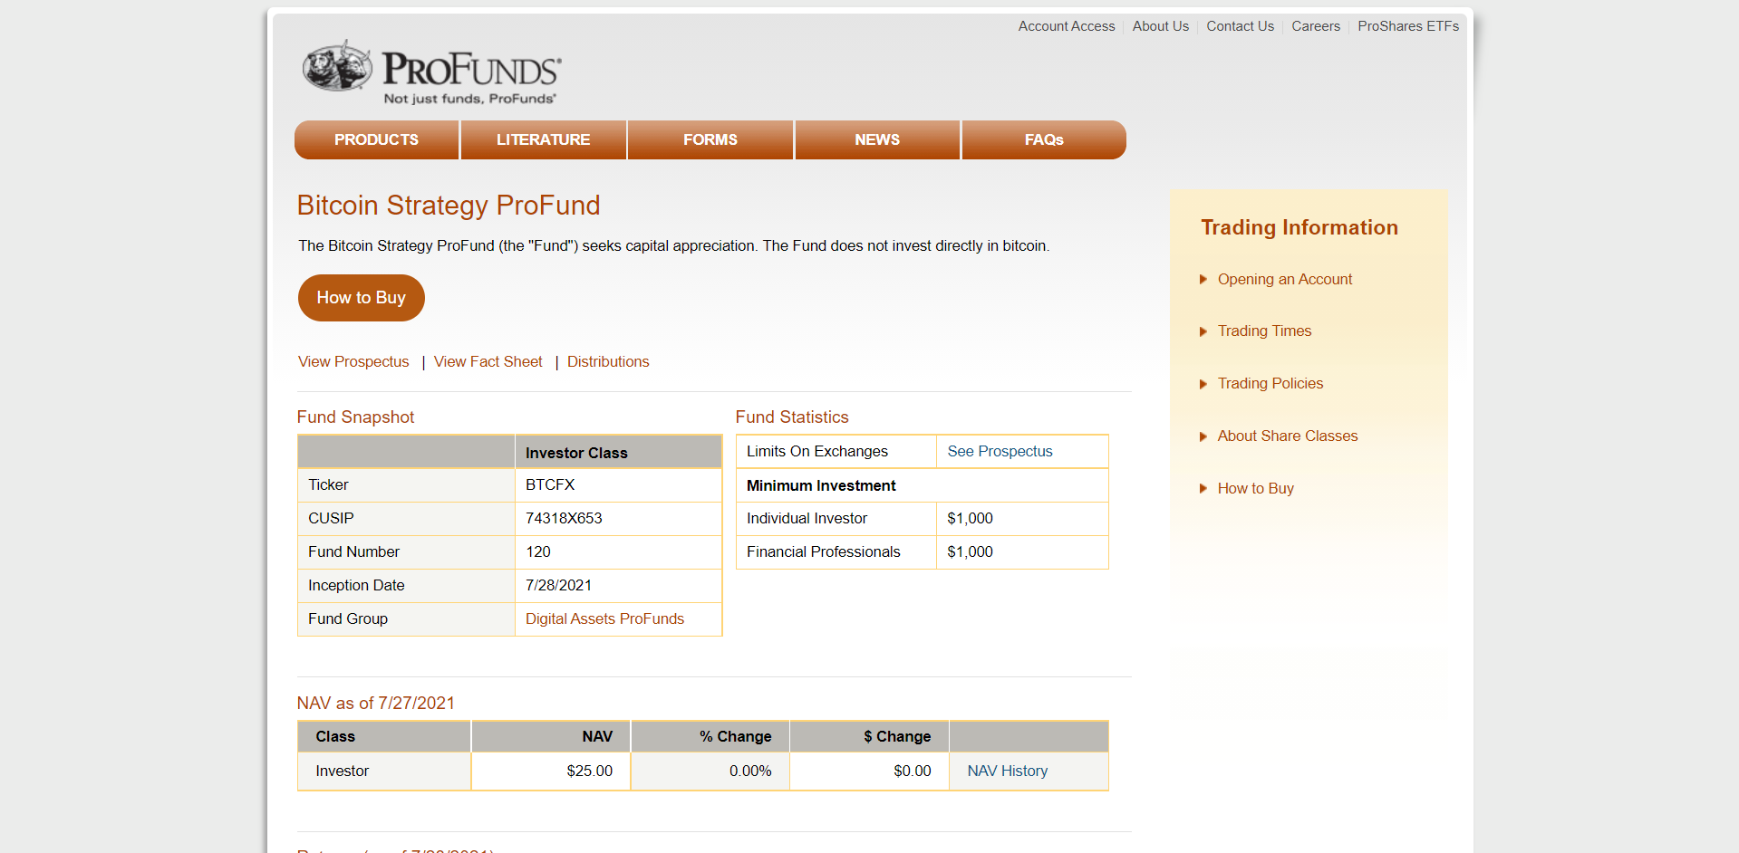Open the PRODUCTS menu

click(x=377, y=139)
